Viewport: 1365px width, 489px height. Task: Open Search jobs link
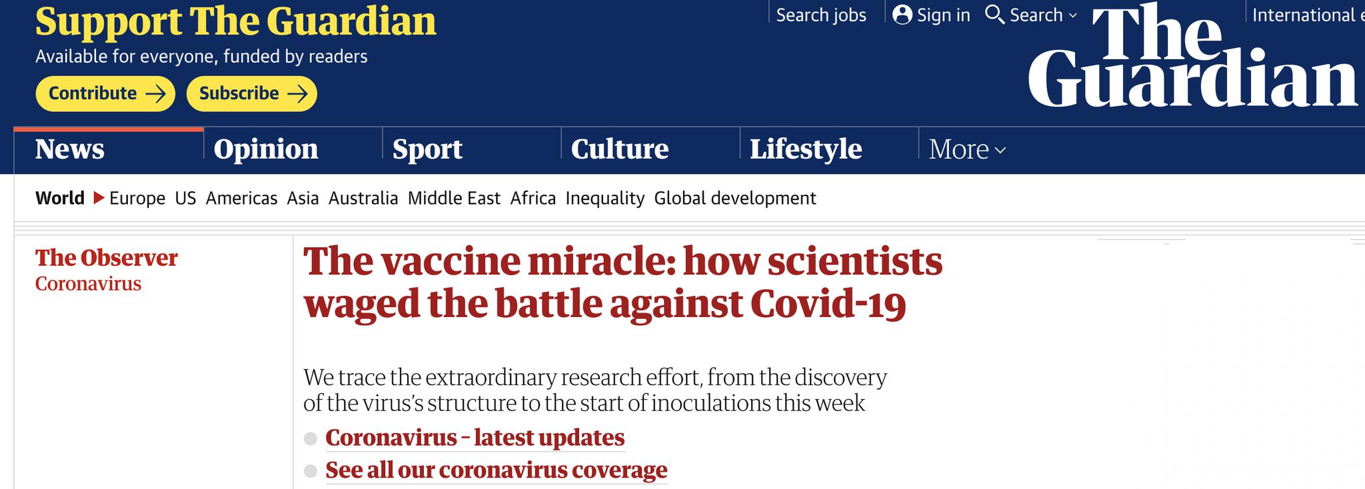pyautogui.click(x=821, y=15)
